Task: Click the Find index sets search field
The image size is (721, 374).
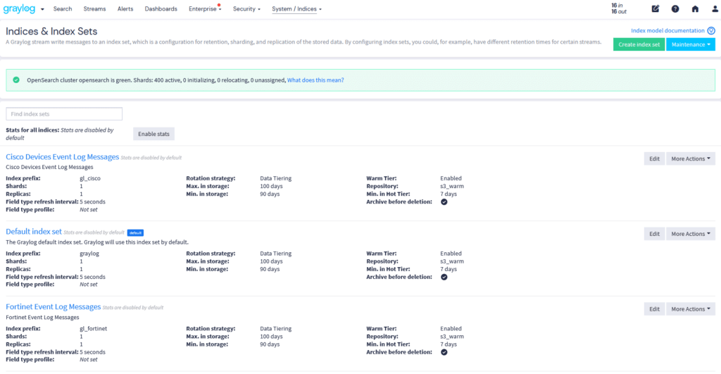Action: click(x=64, y=113)
